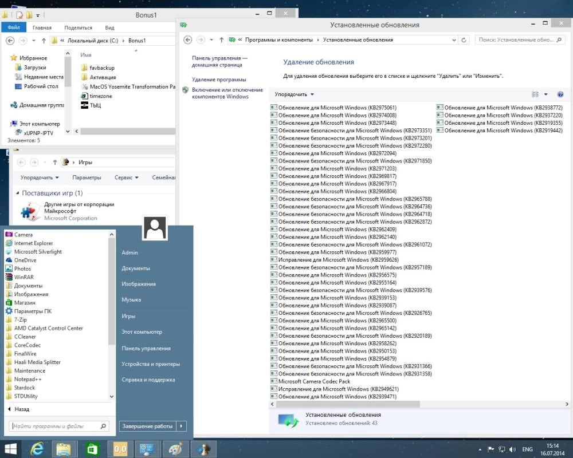This screenshot has height=458, width=573.
Task: Click the updates list horizontal scrollbar
Action: click(348, 404)
